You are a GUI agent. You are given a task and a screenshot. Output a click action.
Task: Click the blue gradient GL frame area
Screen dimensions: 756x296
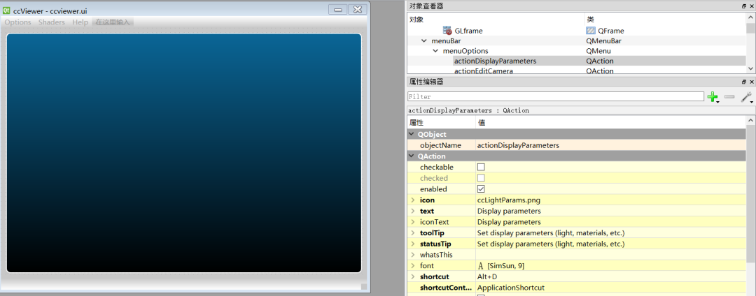183,153
